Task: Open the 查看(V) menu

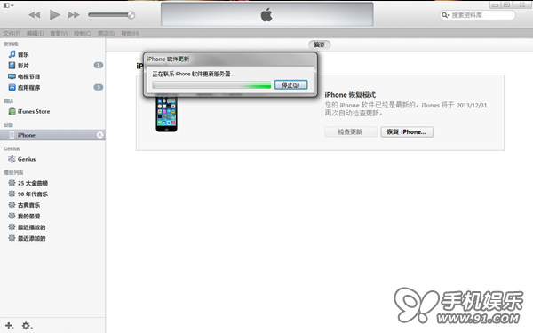Action: pyautogui.click(x=59, y=33)
